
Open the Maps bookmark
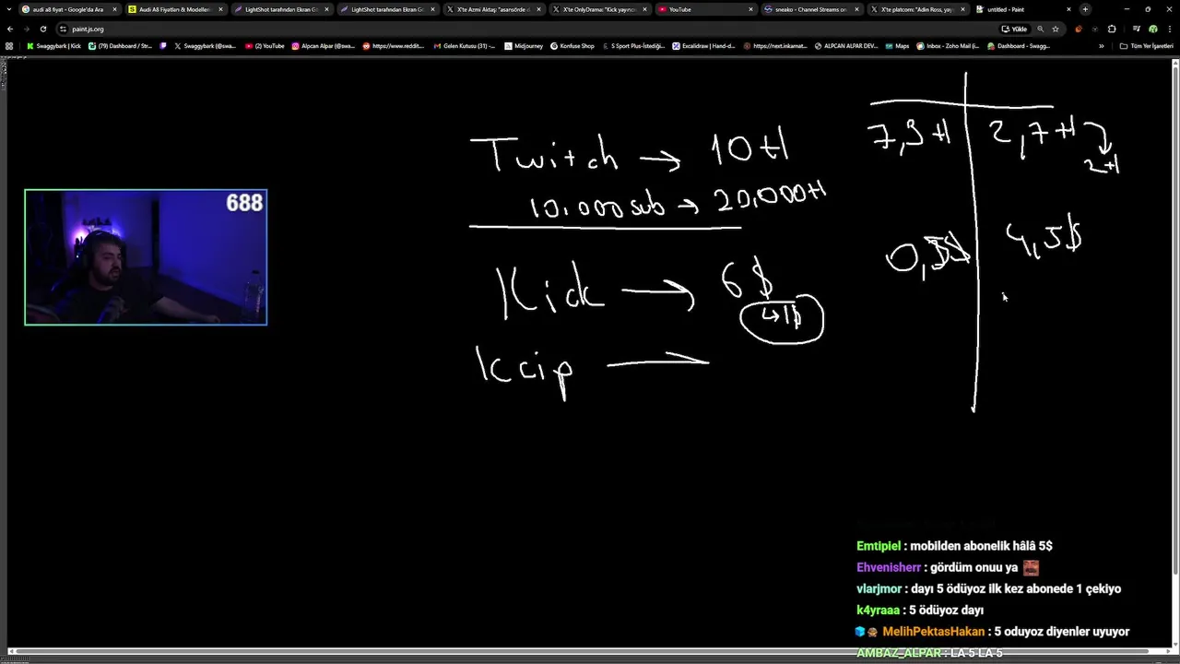(897, 46)
